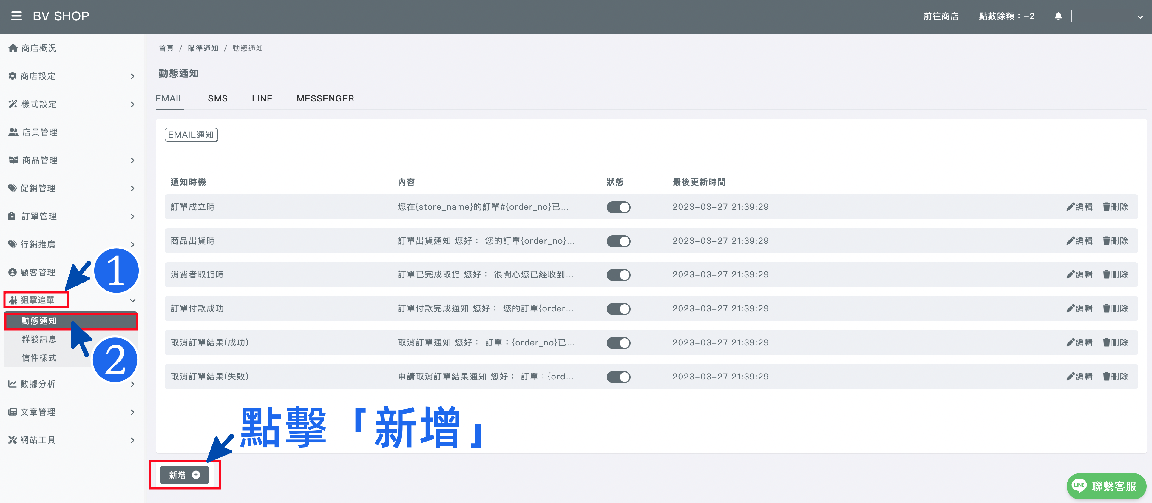
Task: Toggle the 訂單付款成功 status switch
Action: pos(618,309)
